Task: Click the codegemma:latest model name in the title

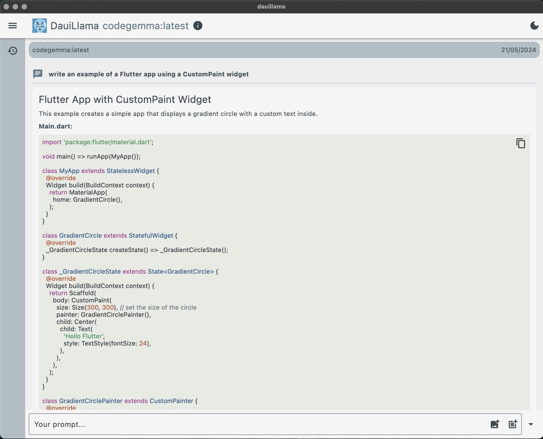Action: [145, 26]
